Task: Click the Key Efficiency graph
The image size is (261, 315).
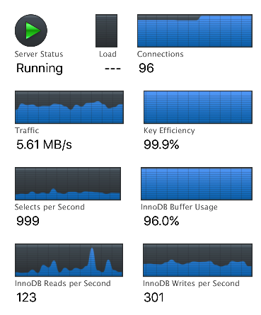Action: [x=198, y=107]
